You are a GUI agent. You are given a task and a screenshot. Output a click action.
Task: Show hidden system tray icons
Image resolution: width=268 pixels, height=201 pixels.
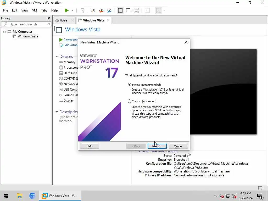click(x=215, y=196)
